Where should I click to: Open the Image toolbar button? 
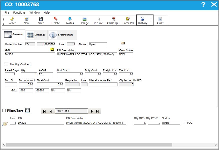point(85,21)
